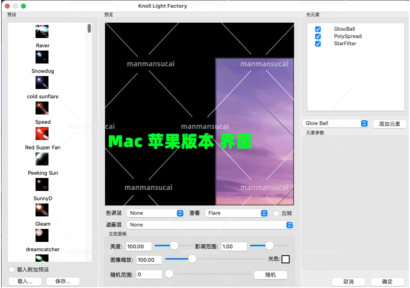Click the Red Super Fan label

pyautogui.click(x=42, y=148)
